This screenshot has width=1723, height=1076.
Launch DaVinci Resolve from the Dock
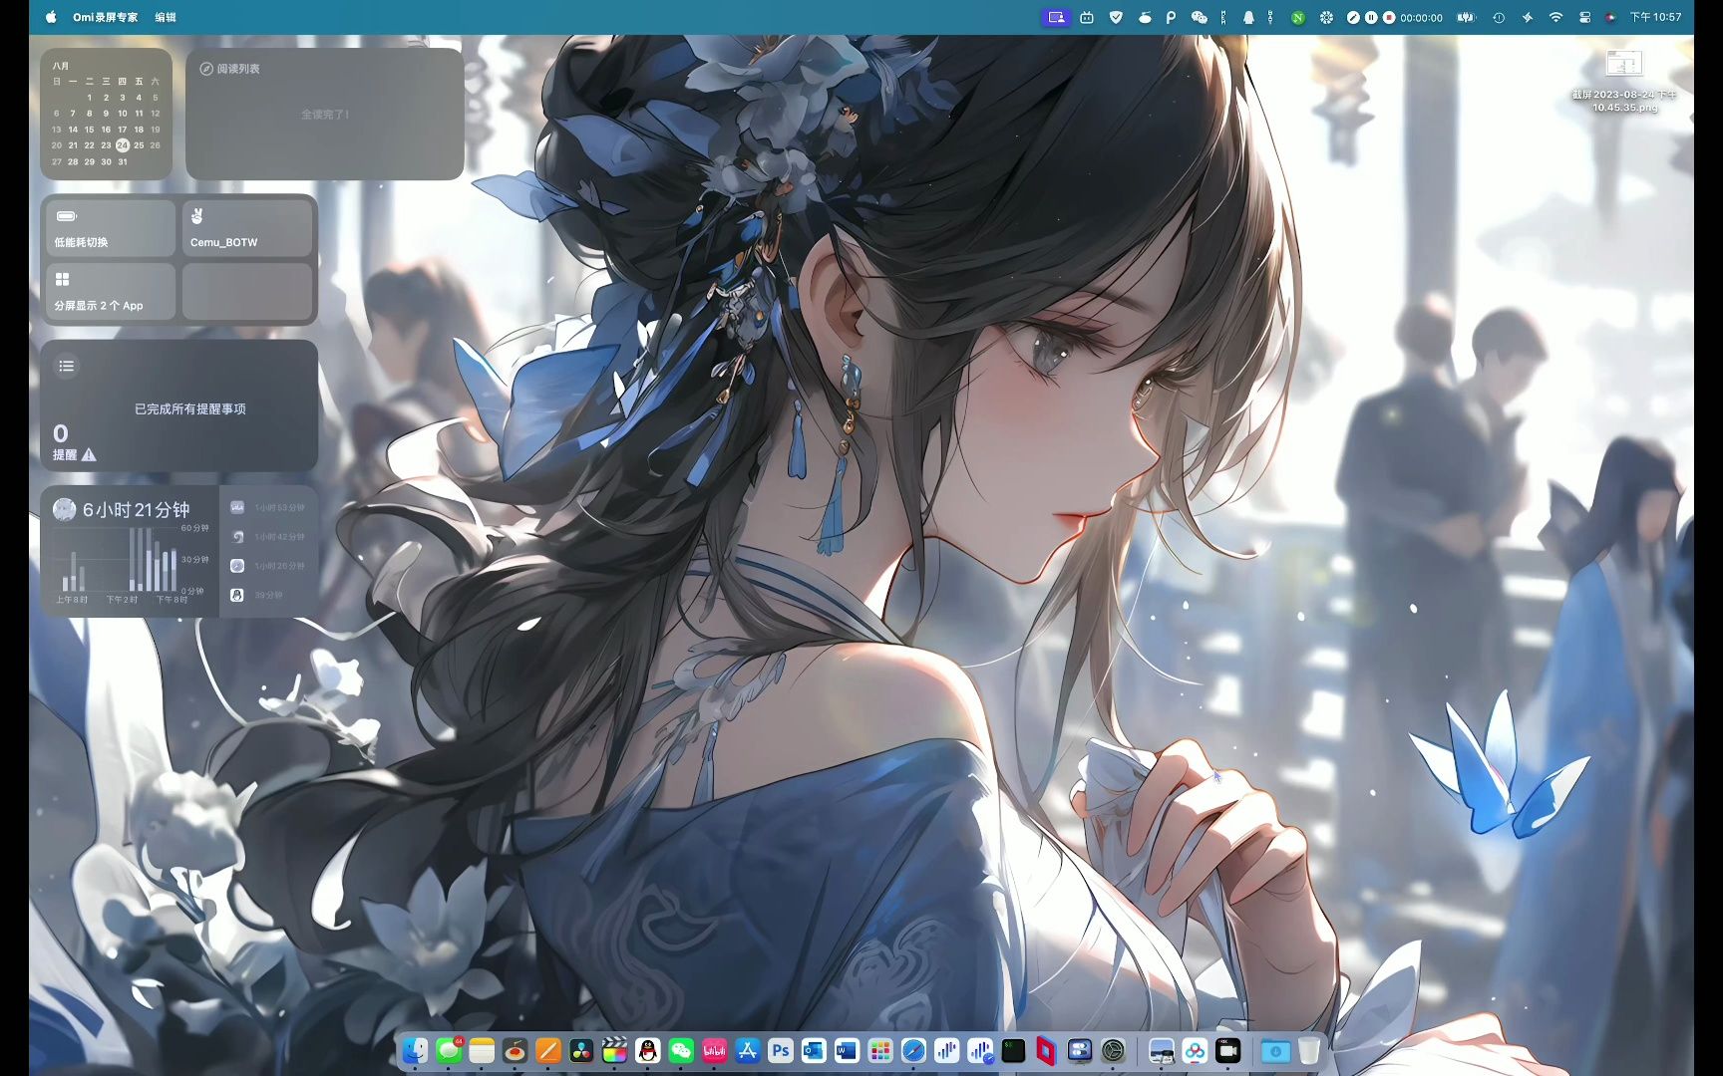click(x=581, y=1050)
